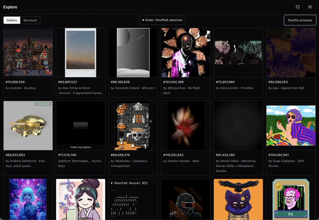Open the Who am I grayscale artwork
The width and height of the screenshot is (319, 220).
133,53
